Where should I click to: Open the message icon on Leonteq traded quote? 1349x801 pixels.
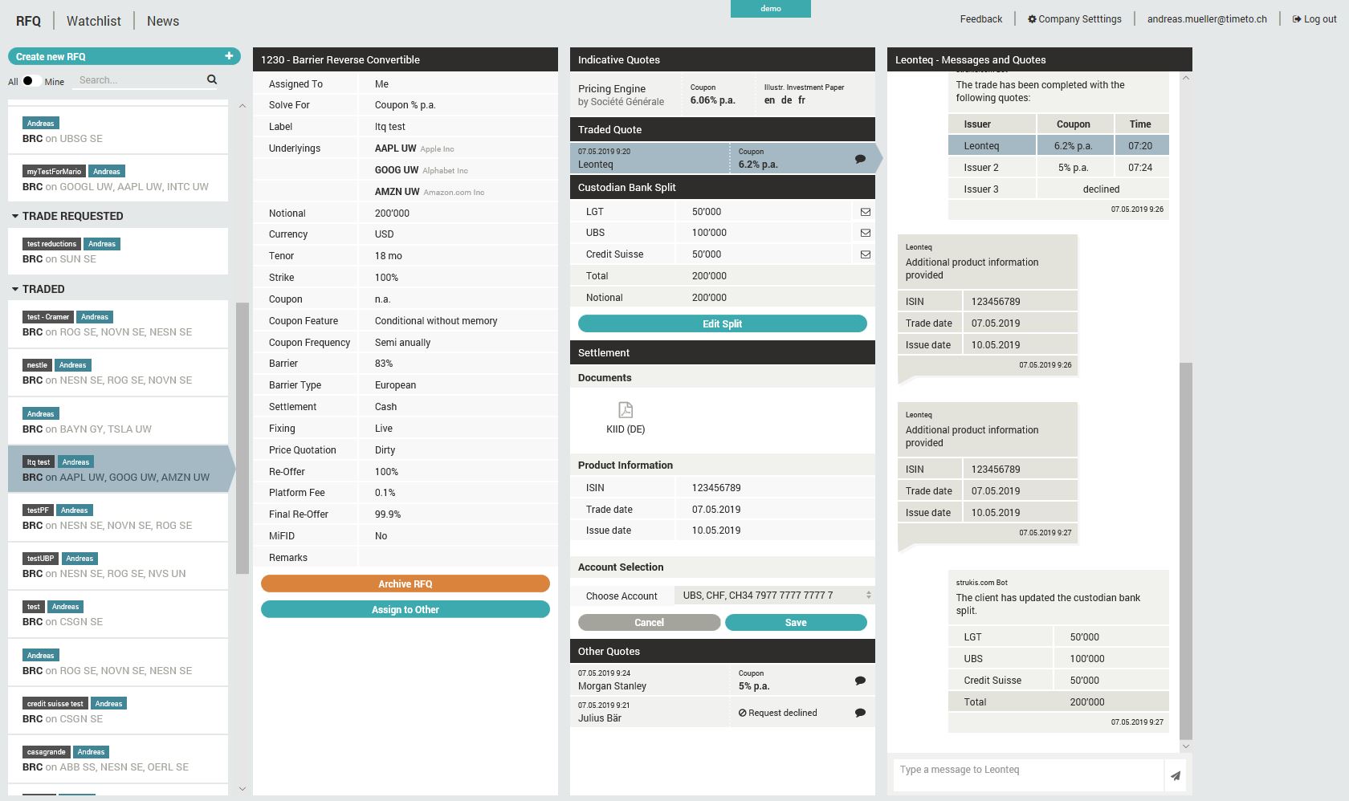click(x=860, y=159)
